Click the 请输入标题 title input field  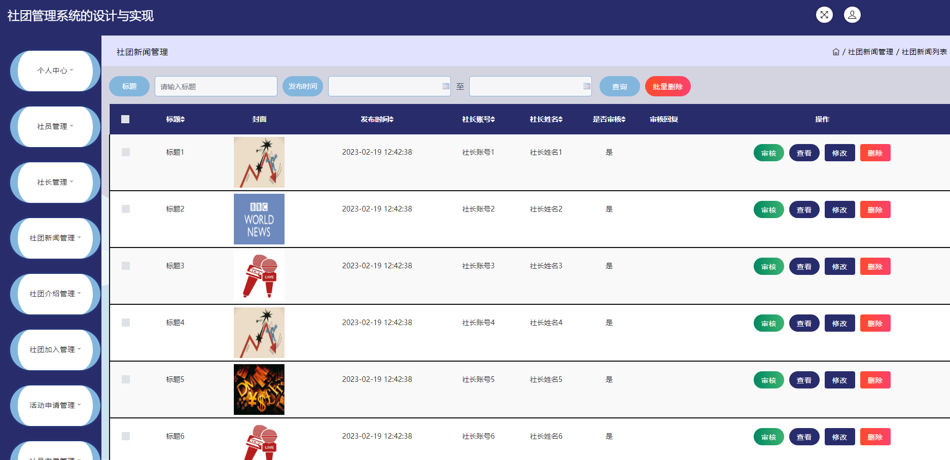pos(216,86)
